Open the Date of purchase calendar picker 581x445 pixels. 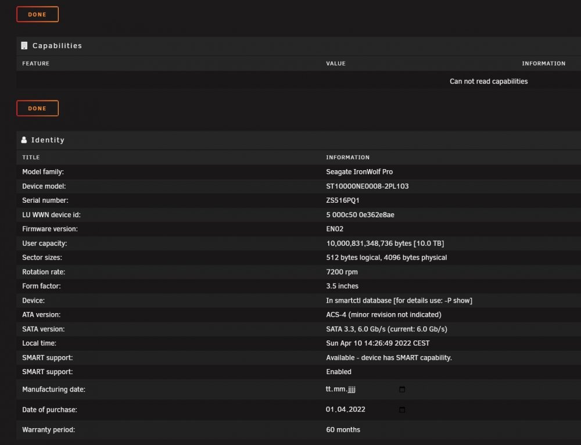click(x=402, y=410)
